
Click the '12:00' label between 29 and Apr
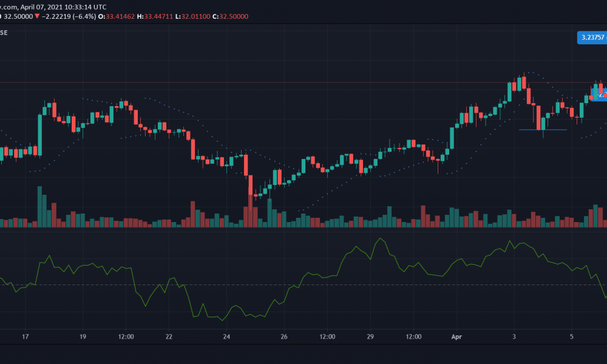[413, 337]
